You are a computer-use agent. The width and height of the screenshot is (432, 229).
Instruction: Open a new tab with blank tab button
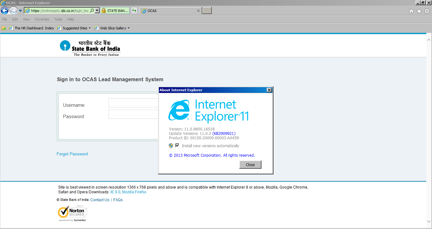(207, 11)
